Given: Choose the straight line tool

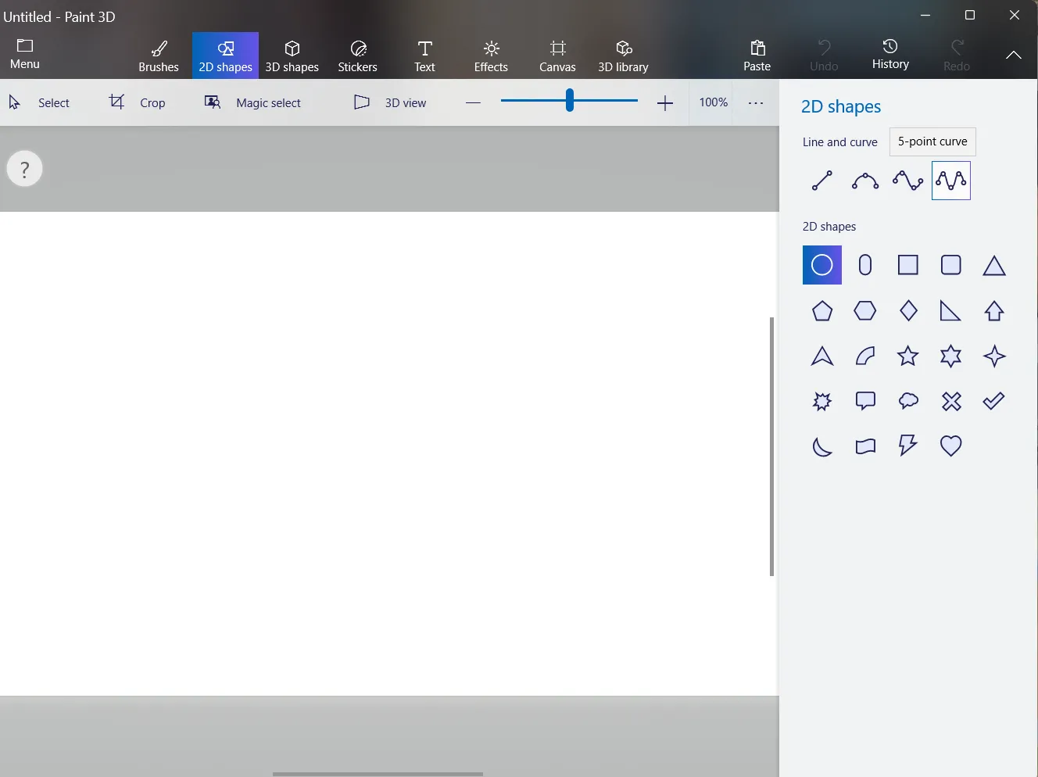Looking at the screenshot, I should click(x=821, y=181).
